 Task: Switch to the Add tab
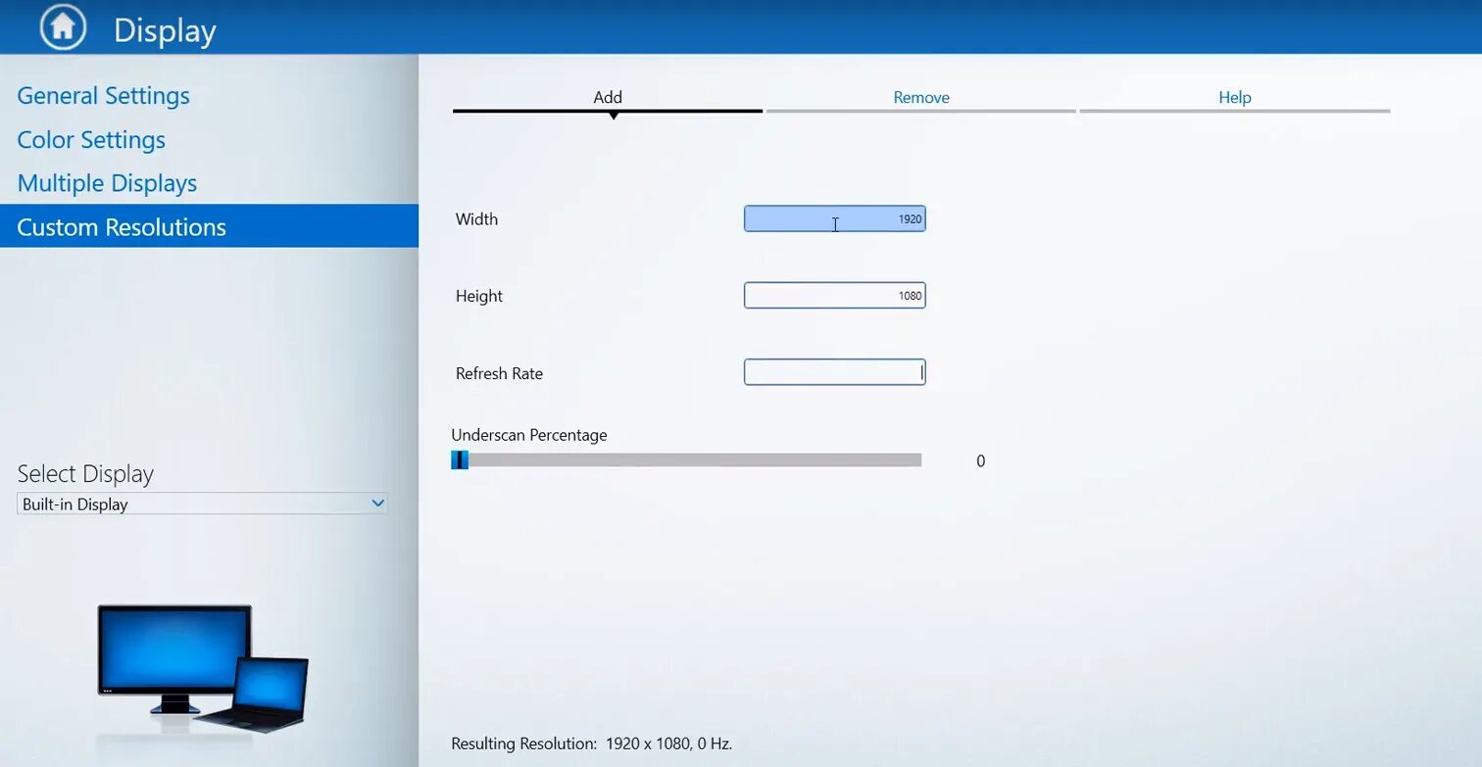tap(608, 98)
